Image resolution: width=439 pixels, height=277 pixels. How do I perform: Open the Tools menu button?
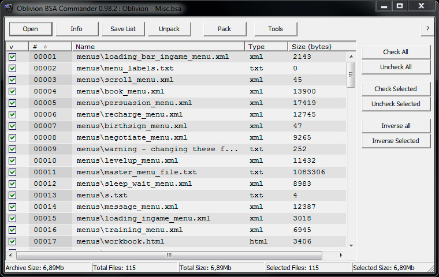(x=276, y=29)
